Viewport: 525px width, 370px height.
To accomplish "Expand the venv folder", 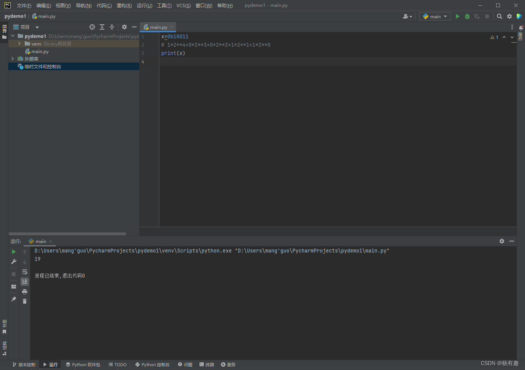I will point(19,44).
